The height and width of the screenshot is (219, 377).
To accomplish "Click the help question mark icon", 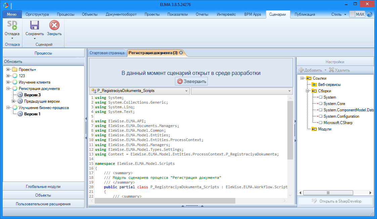I will [x=370, y=14].
